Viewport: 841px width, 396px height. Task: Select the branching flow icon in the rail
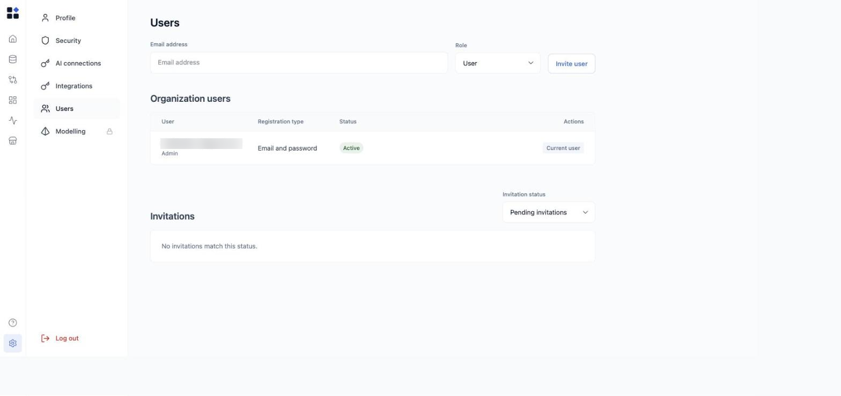coord(13,80)
